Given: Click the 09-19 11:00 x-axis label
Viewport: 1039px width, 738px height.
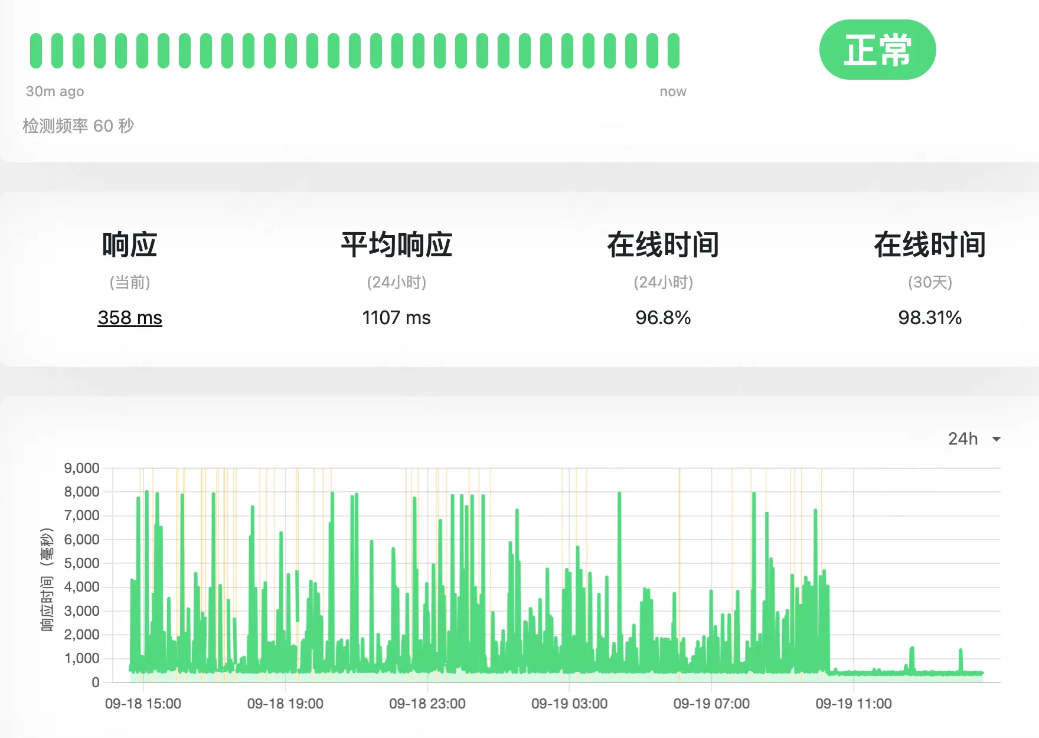Looking at the screenshot, I should tap(853, 704).
